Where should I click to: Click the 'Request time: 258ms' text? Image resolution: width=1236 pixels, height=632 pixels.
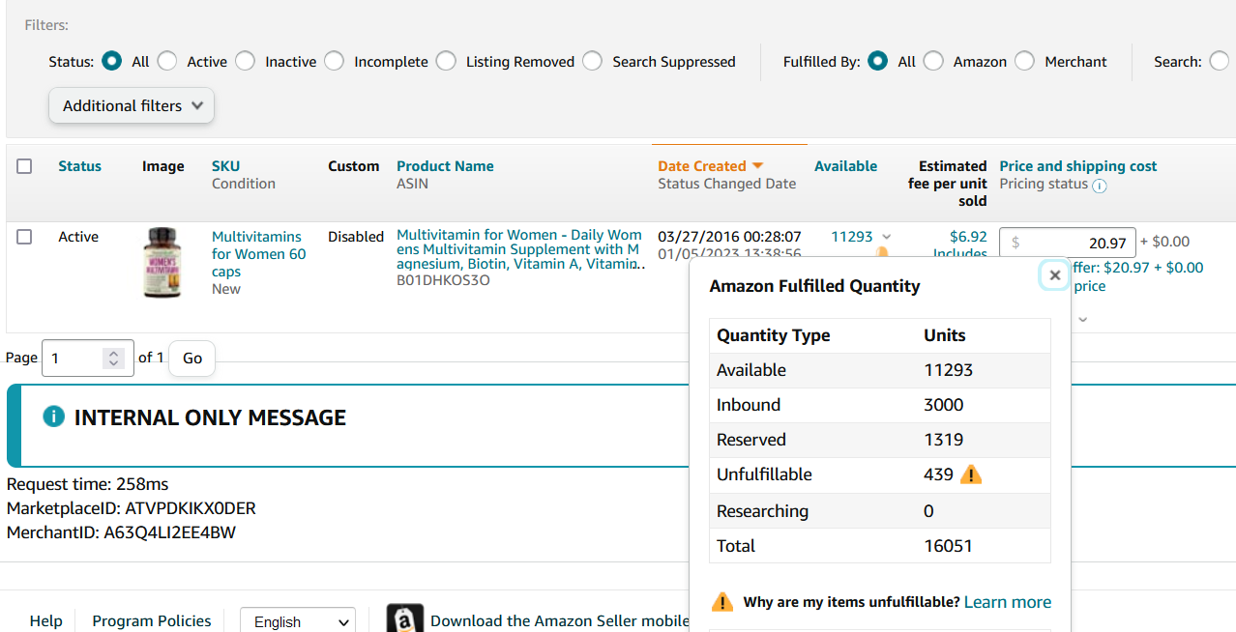tap(88, 484)
